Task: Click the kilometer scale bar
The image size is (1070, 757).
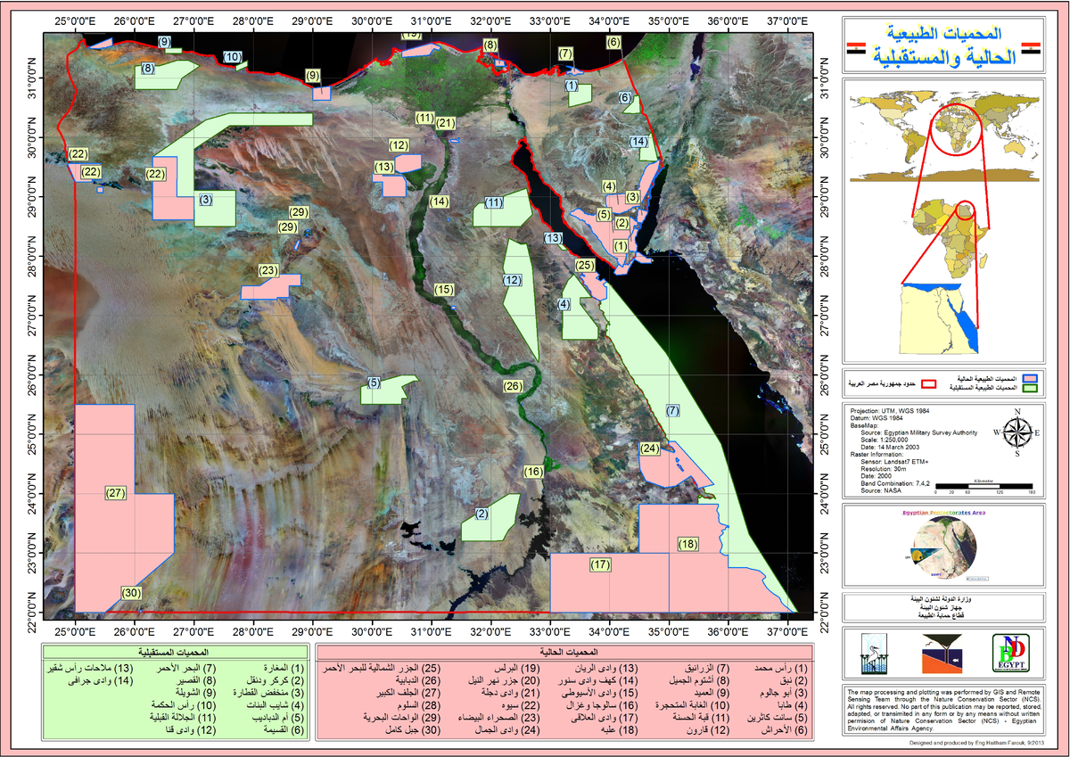Action: [x=983, y=485]
